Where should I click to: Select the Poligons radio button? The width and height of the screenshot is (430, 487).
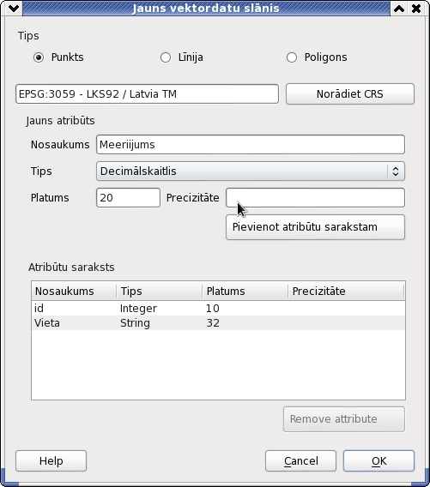point(292,57)
